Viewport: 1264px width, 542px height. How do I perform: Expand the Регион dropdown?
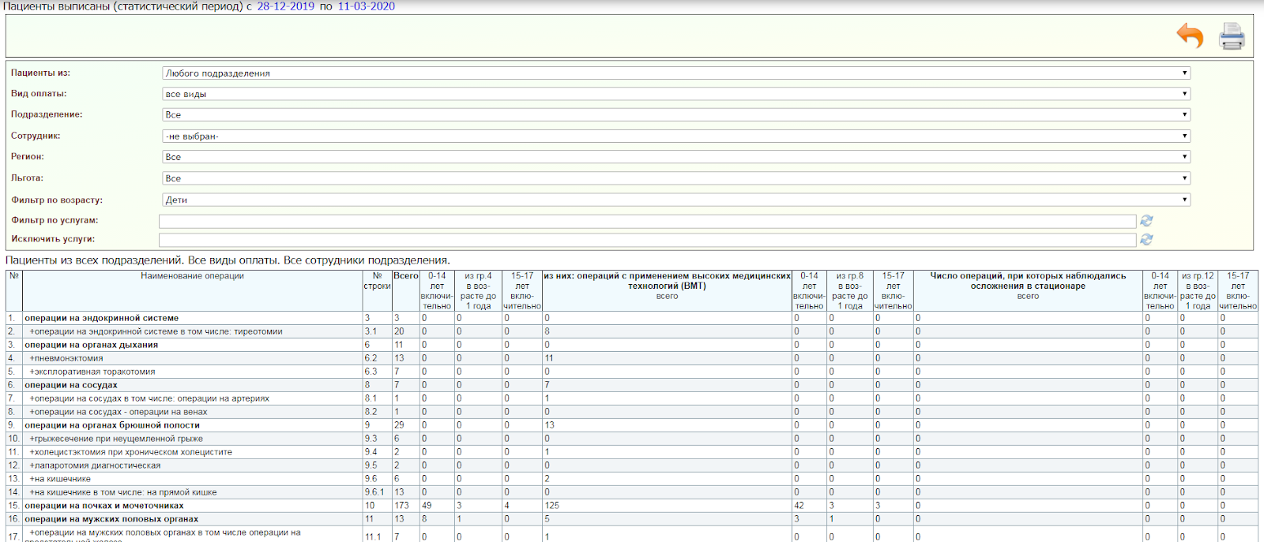pyautogui.click(x=675, y=157)
